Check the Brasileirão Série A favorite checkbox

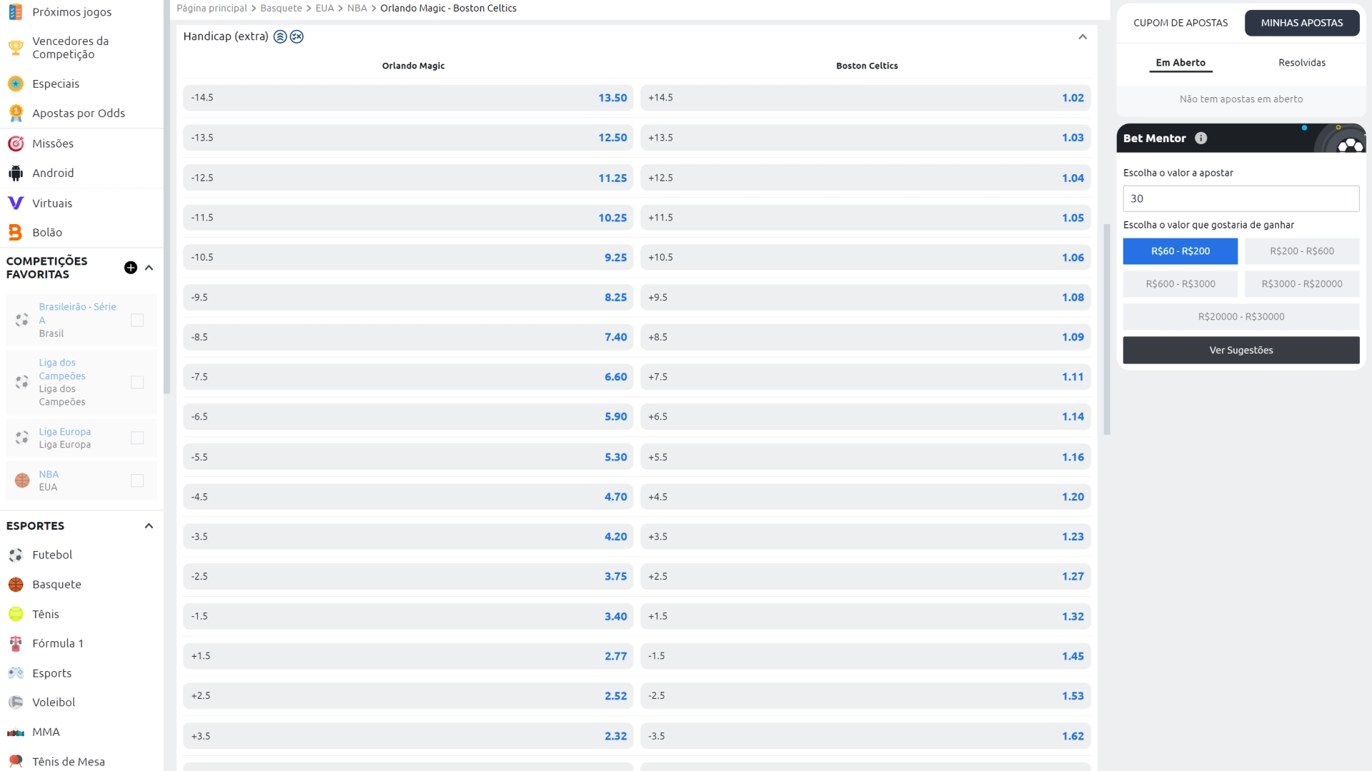(137, 321)
